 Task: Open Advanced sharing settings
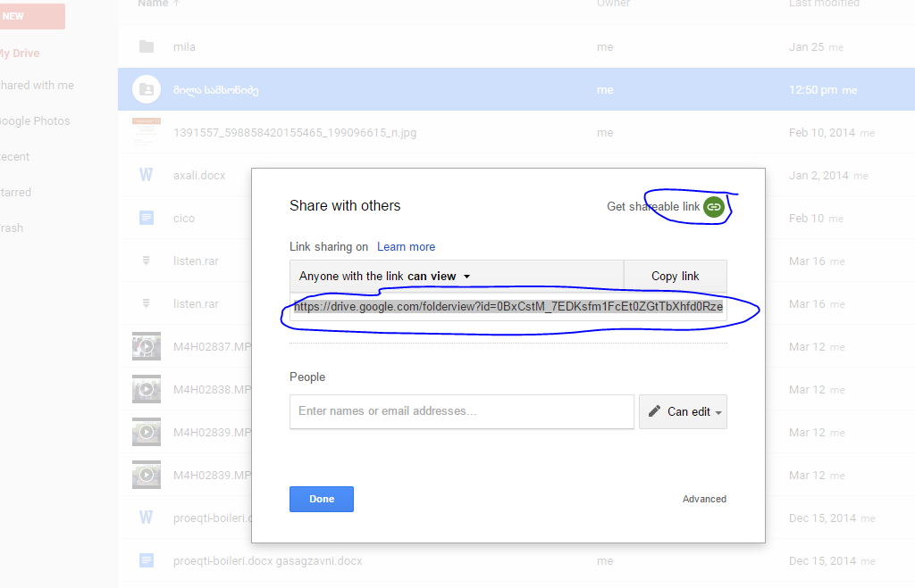(x=704, y=499)
